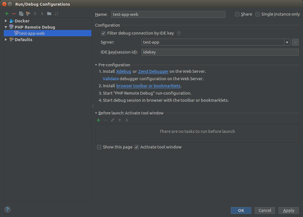This screenshot has height=217, width=303.
Task: Move the before-launch task up
Action: [x=120, y=120]
